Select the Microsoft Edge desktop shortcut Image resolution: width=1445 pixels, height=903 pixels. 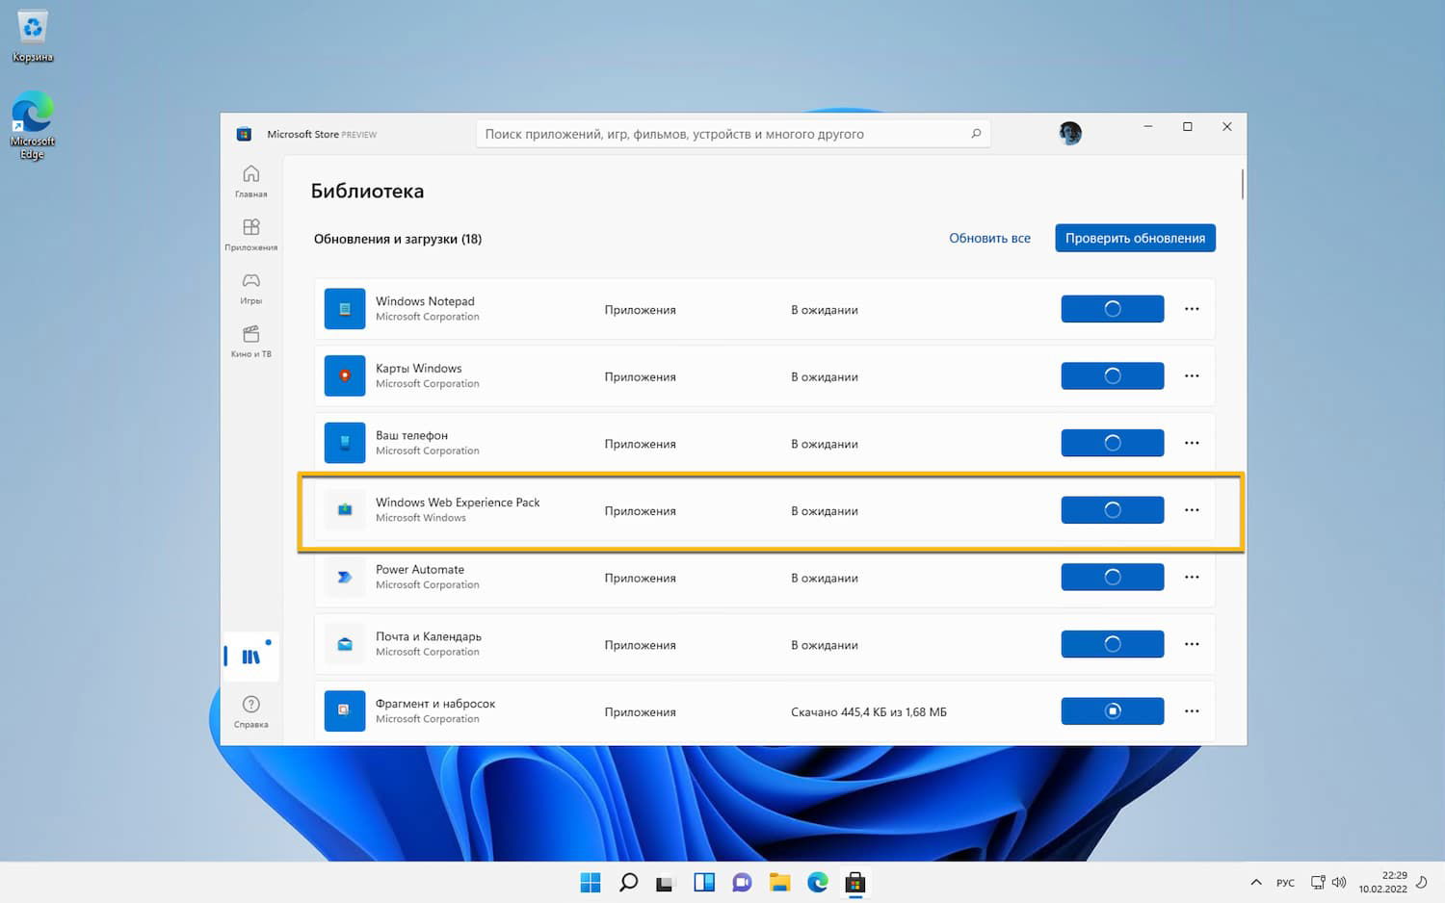point(33,126)
